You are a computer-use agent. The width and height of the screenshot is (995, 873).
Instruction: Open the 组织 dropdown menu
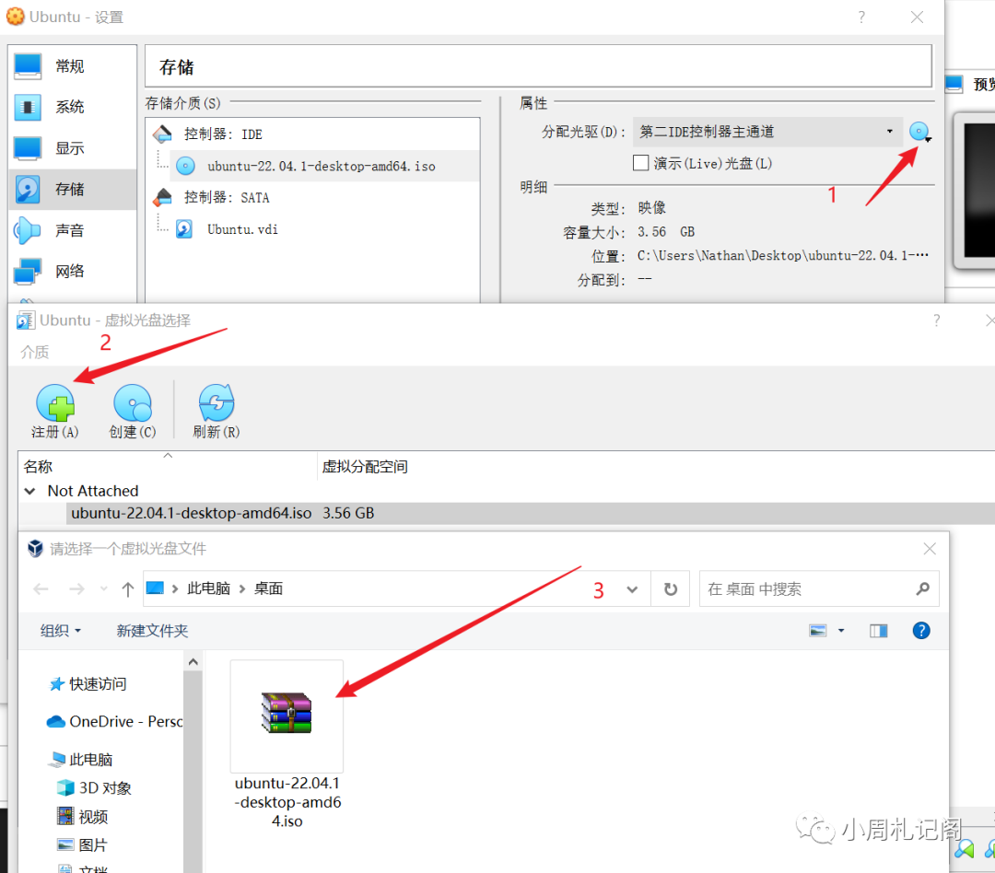click(x=61, y=631)
